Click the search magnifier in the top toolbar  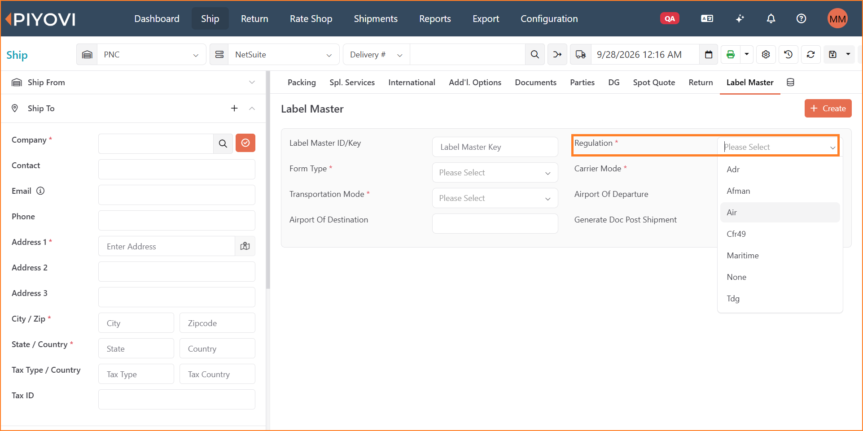(x=535, y=55)
